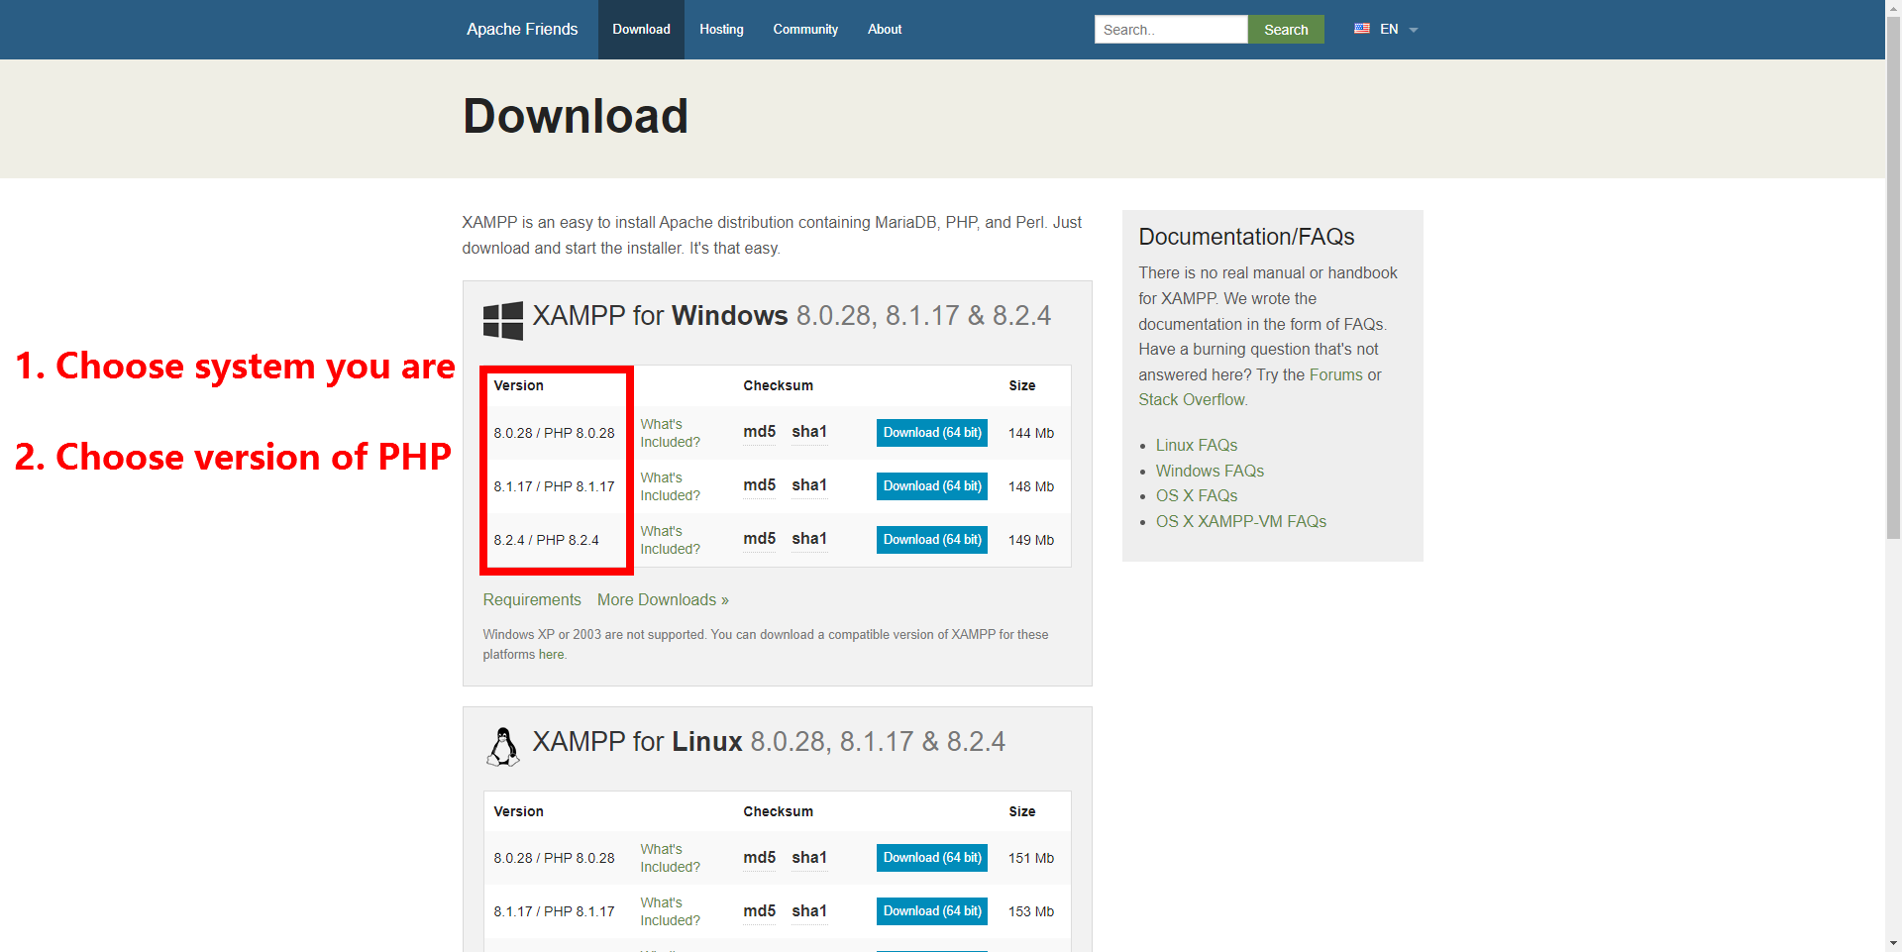Open the About menu item
The width and height of the screenshot is (1902, 952).
click(x=885, y=30)
